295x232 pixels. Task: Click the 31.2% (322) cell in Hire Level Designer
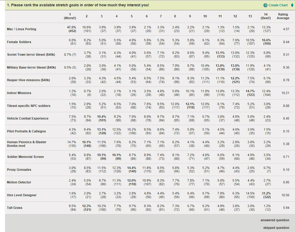266,195
